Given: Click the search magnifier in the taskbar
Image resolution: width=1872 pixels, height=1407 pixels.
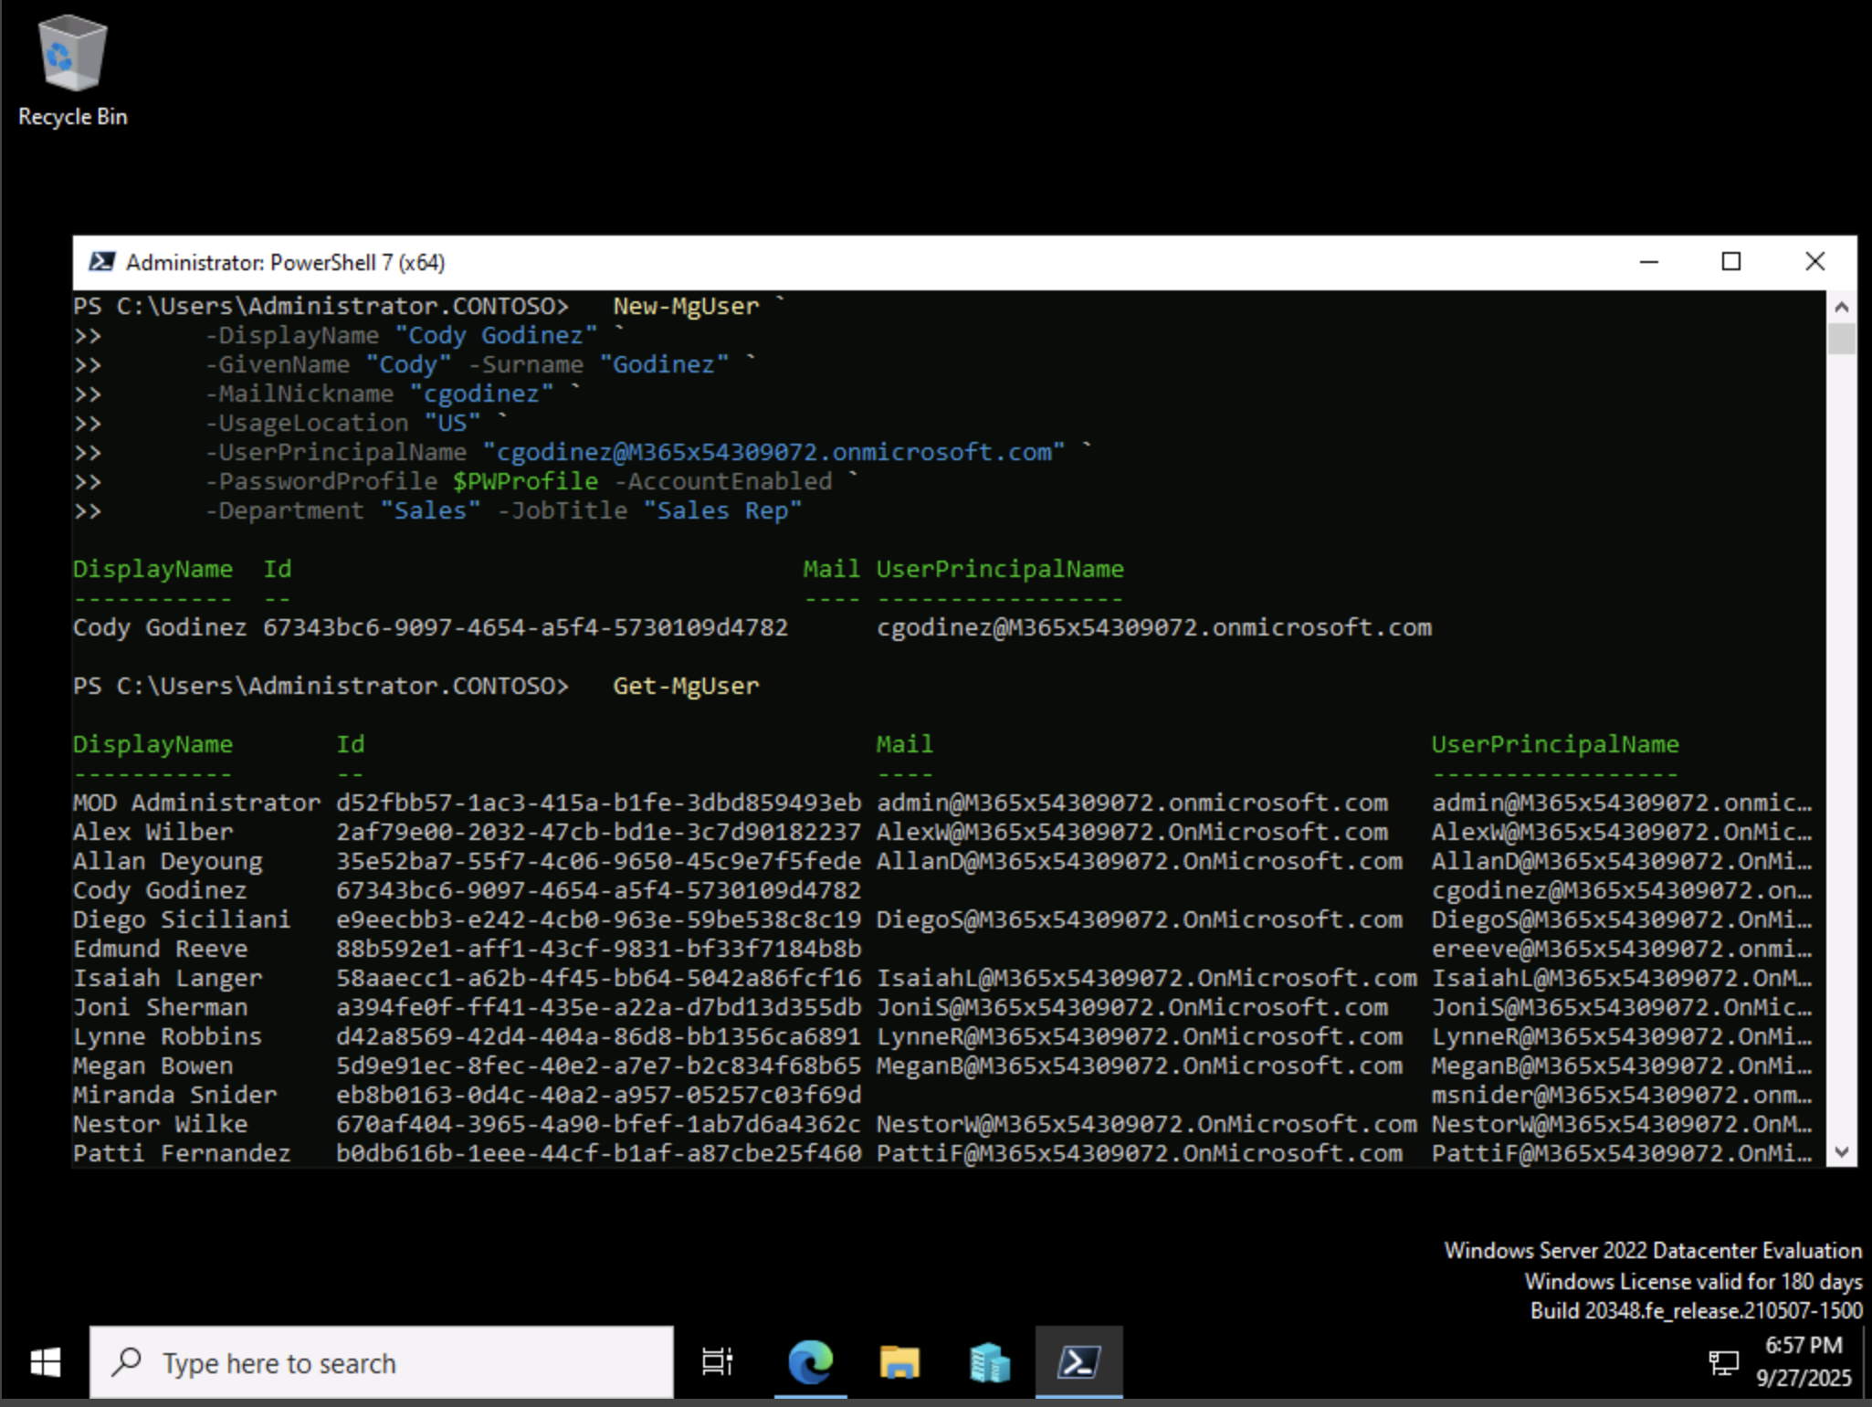Looking at the screenshot, I should pyautogui.click(x=127, y=1362).
